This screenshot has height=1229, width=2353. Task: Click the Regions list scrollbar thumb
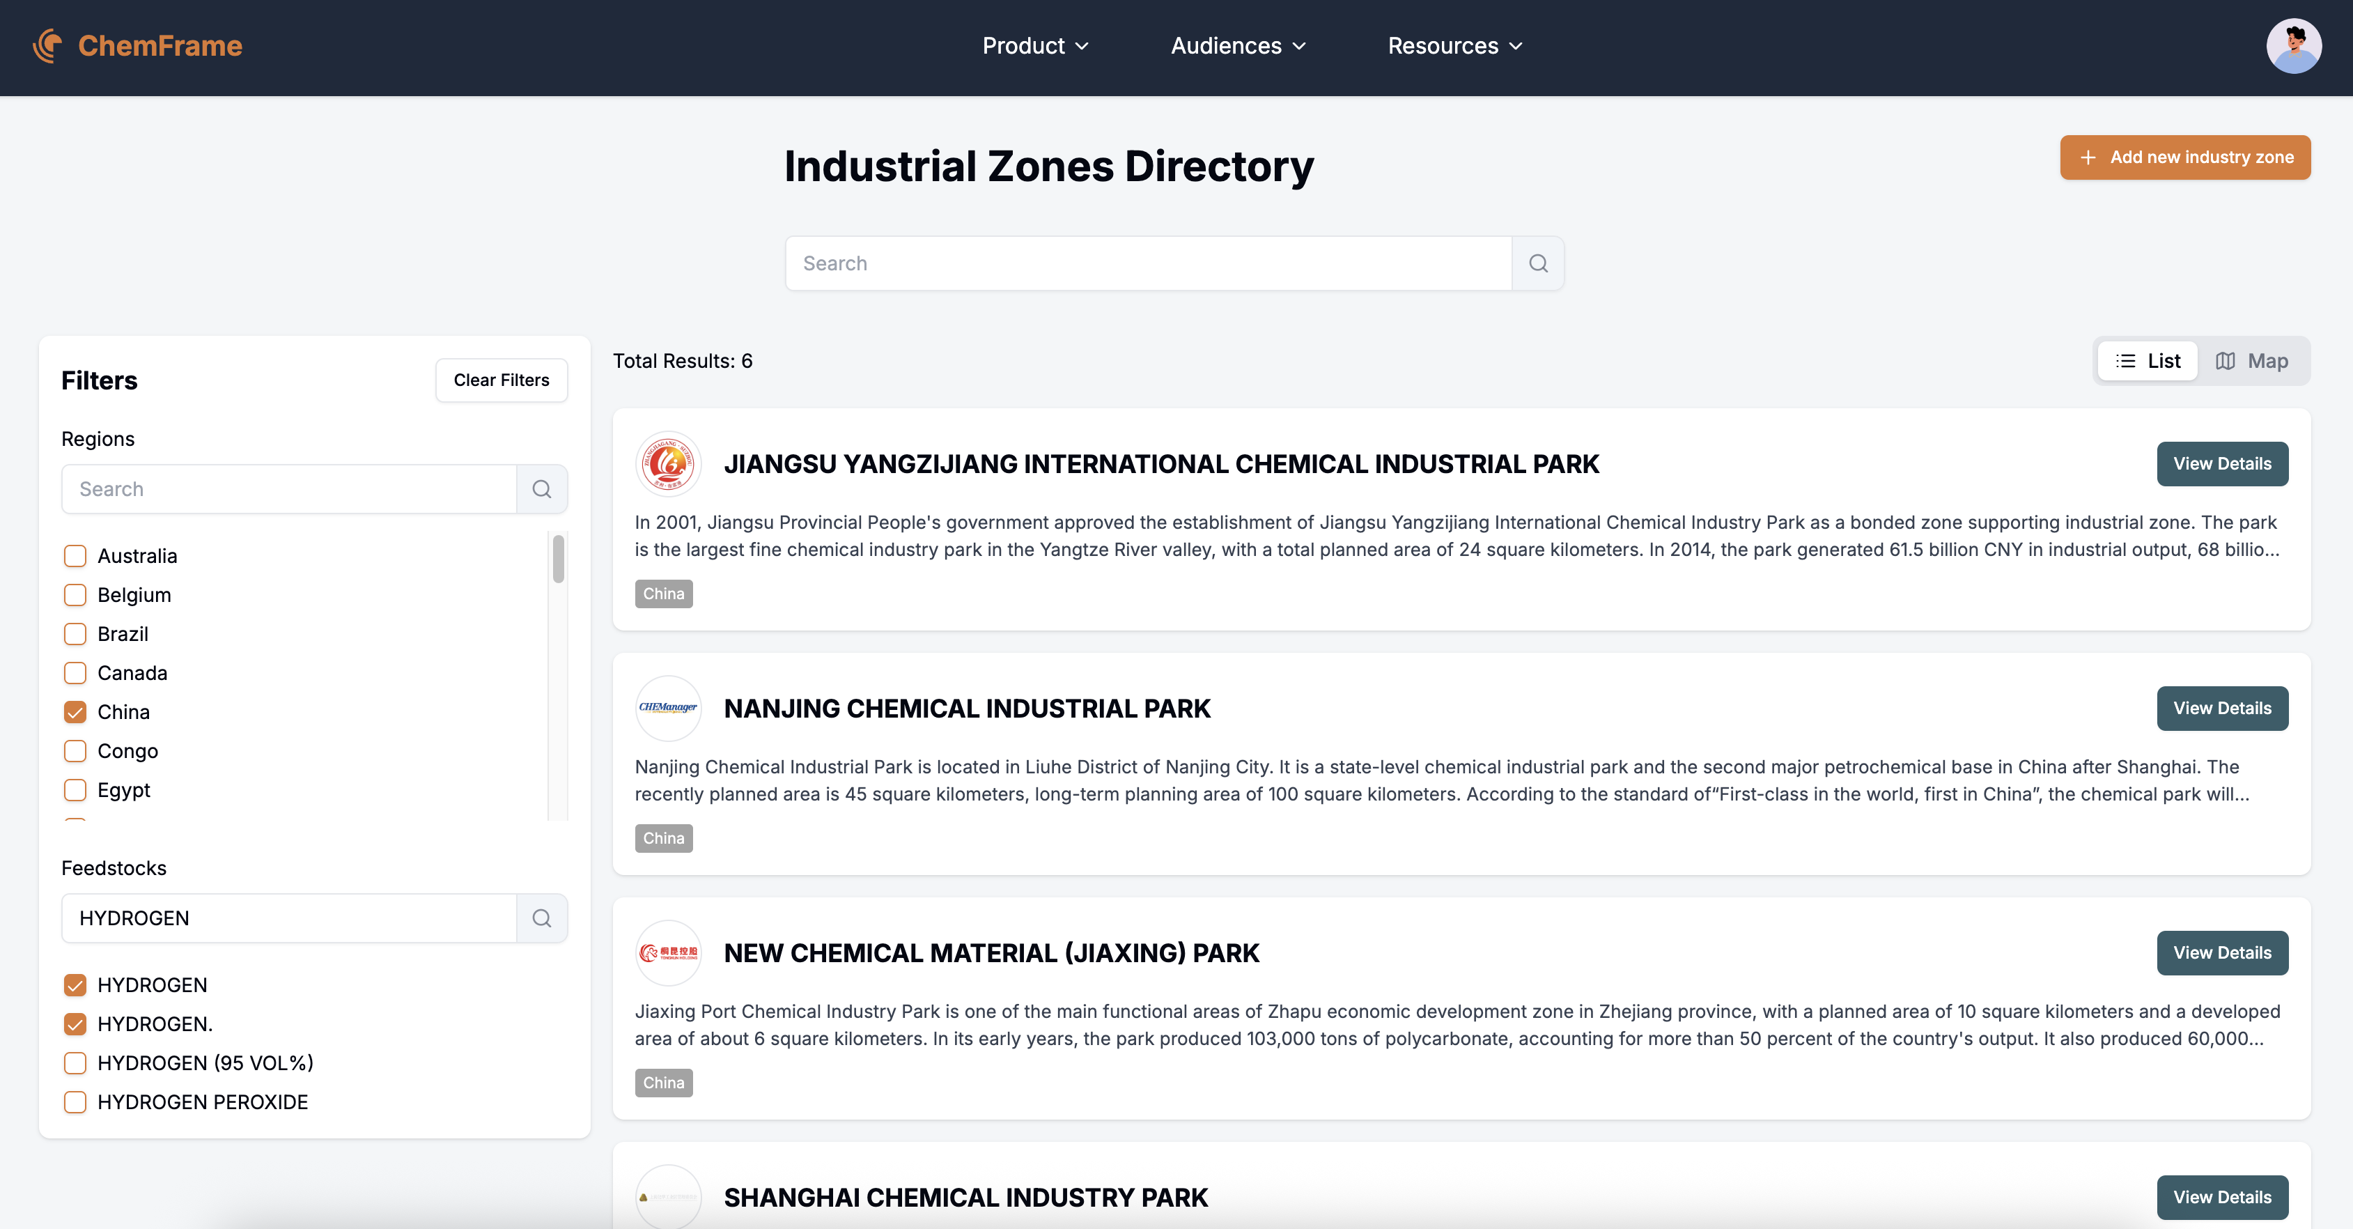click(558, 559)
